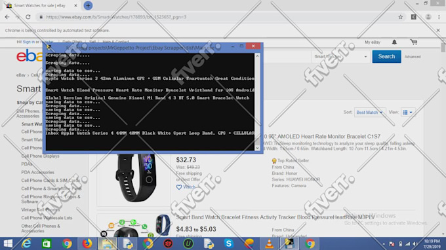Open the red gear taskbar app

168,243
